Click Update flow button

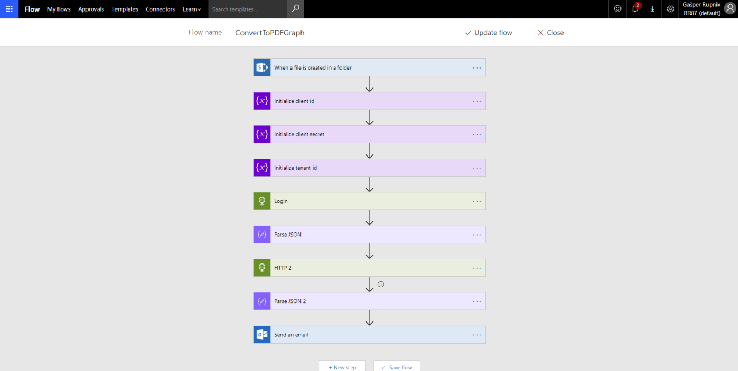point(489,33)
